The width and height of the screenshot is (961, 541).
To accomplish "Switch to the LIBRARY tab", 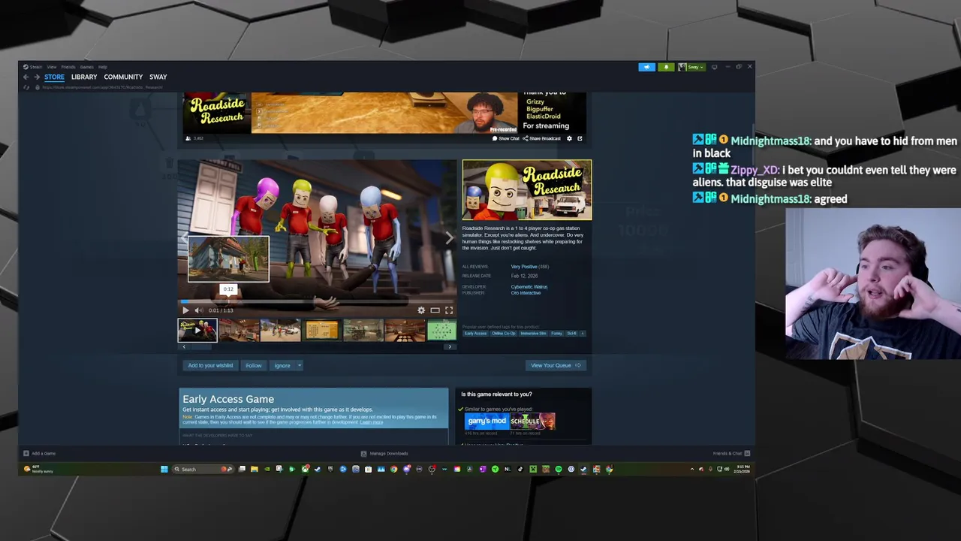I will [84, 77].
